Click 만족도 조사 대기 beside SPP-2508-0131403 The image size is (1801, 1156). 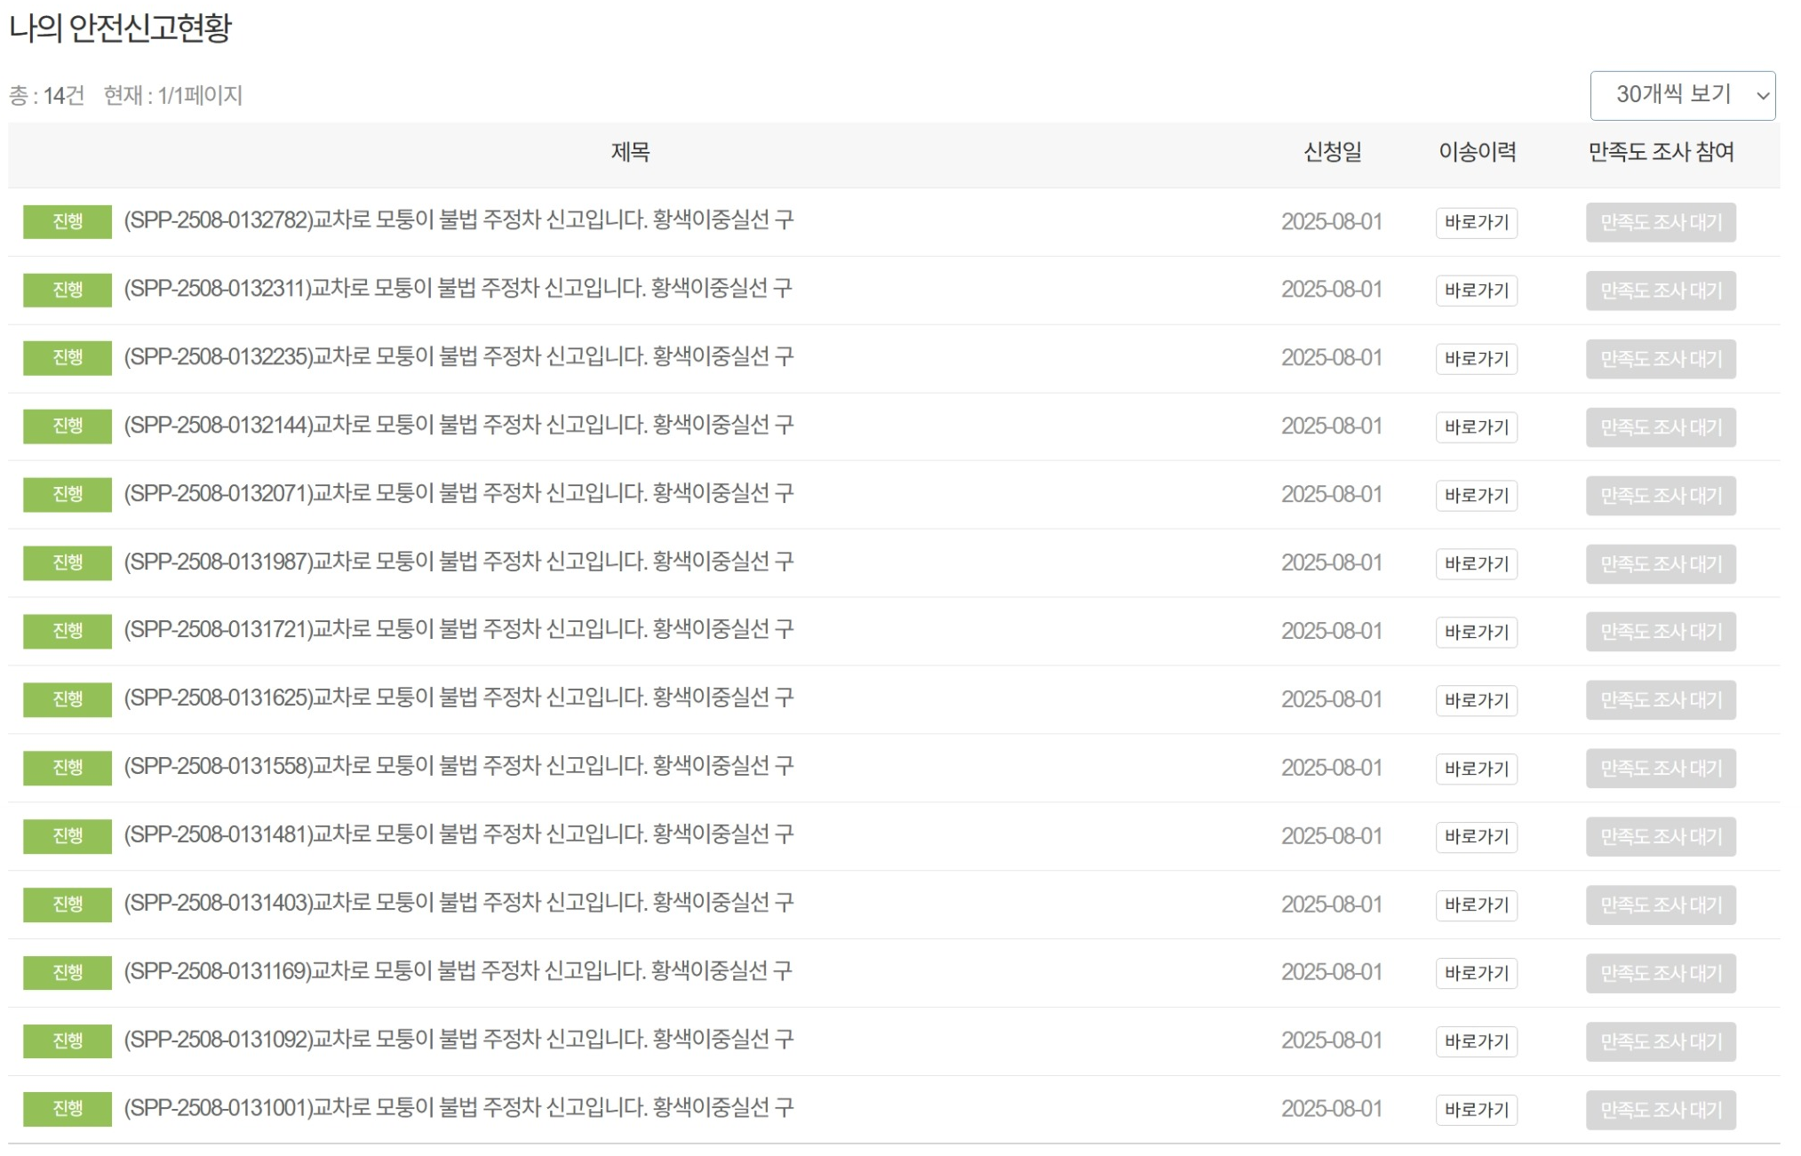(x=1660, y=905)
